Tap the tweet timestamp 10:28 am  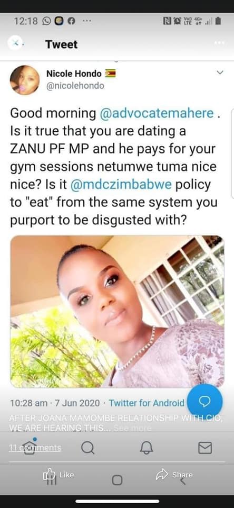tap(29, 403)
